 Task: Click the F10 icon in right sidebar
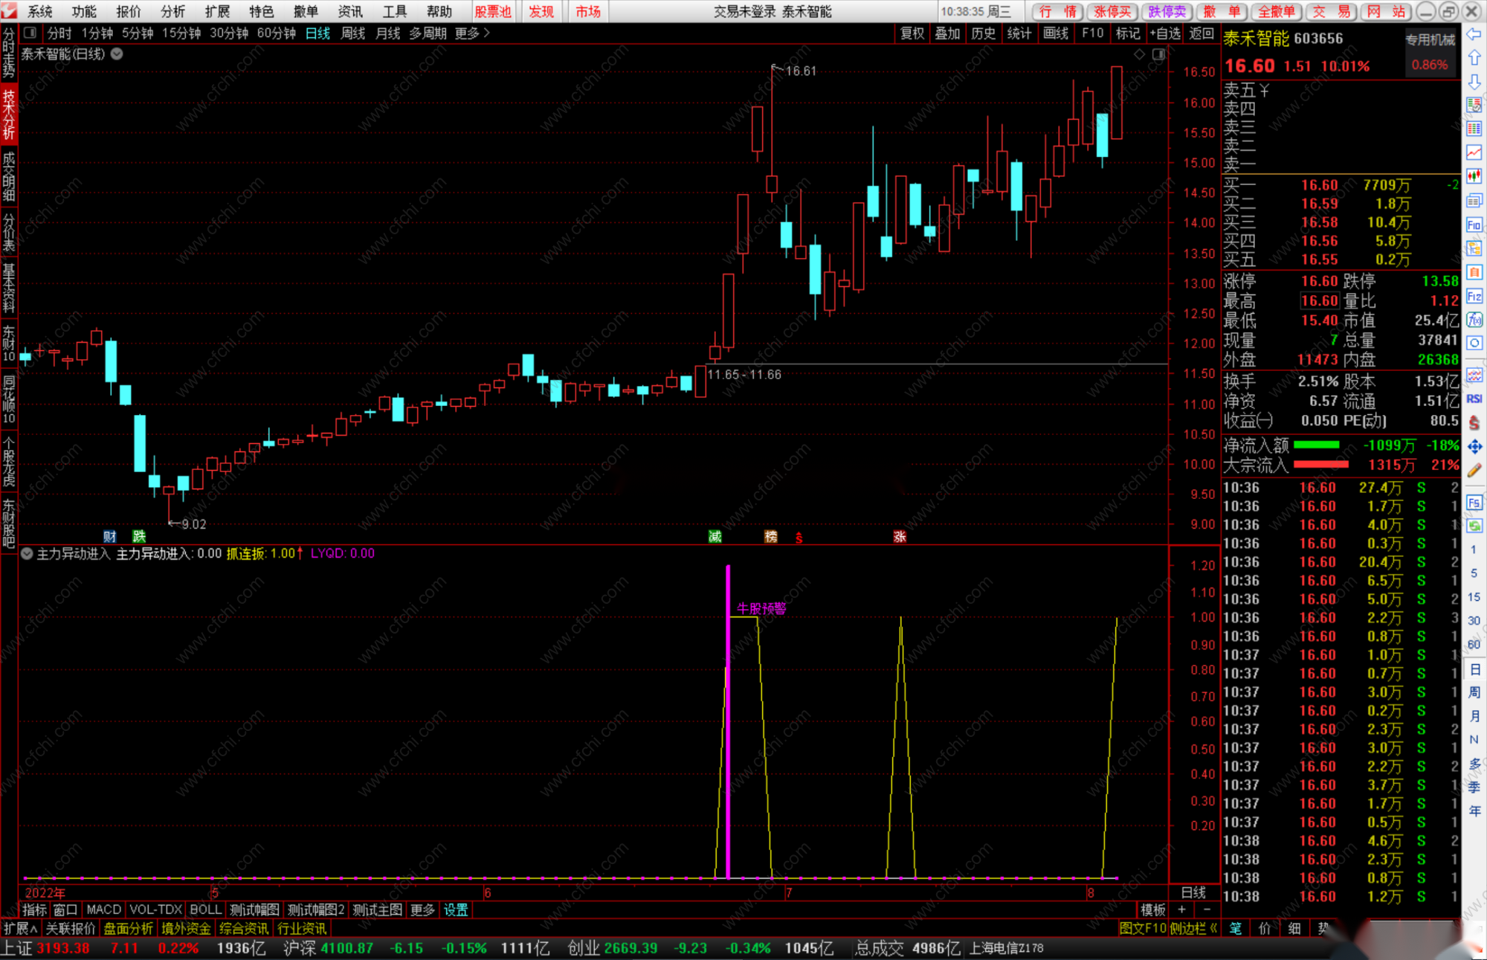point(1474,225)
